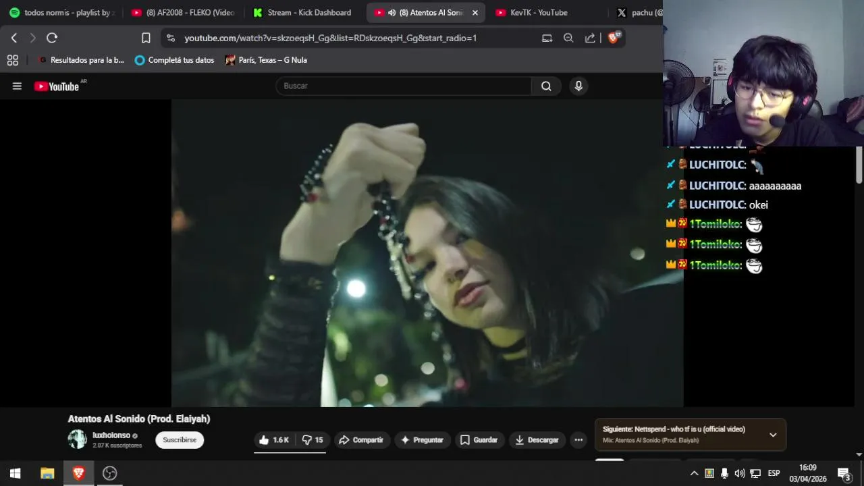
Task: Click inside the Buscar search field
Action: [x=404, y=86]
